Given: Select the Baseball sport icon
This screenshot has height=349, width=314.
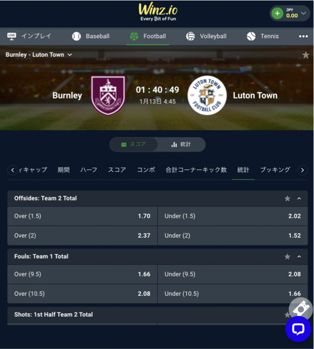Looking at the screenshot, I should 76,36.
